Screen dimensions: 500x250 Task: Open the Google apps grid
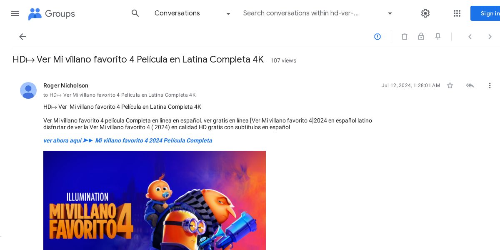457,13
